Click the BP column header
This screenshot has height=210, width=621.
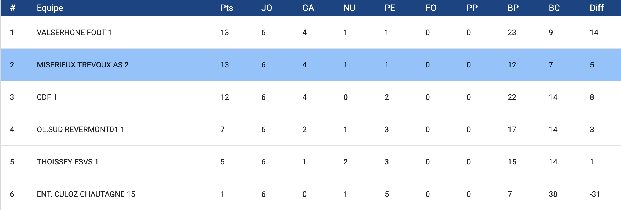click(513, 8)
